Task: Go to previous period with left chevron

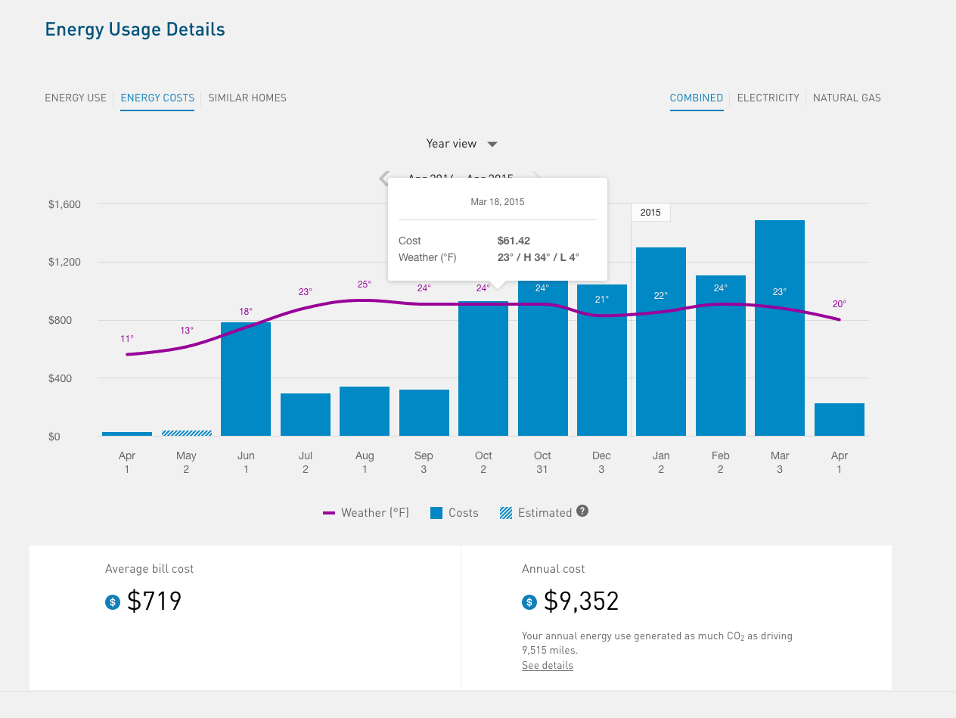Action: tap(383, 179)
